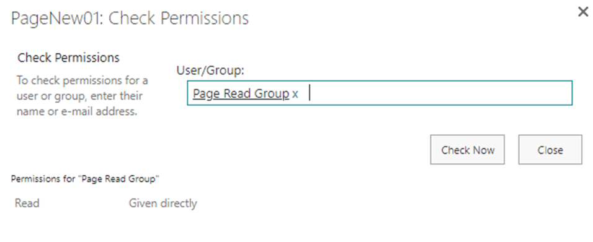Select the Read permission level result
593x242 pixels.
(x=27, y=203)
